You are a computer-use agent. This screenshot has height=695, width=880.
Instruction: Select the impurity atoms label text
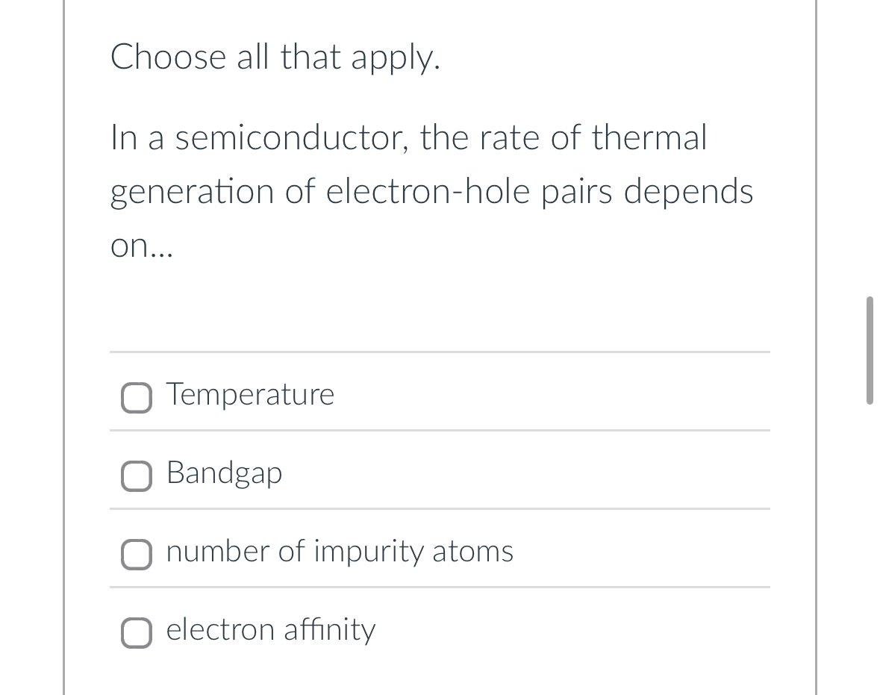[x=340, y=552]
